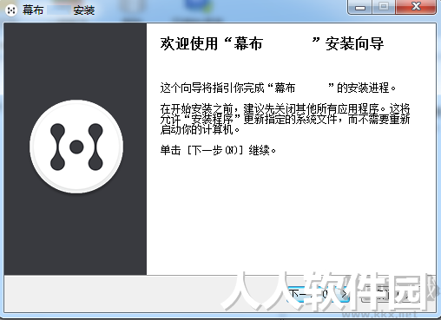Viewport: 441px width, 320px height.
Task: Close the 幕布 安装 installer window
Action: tap(416, 7)
